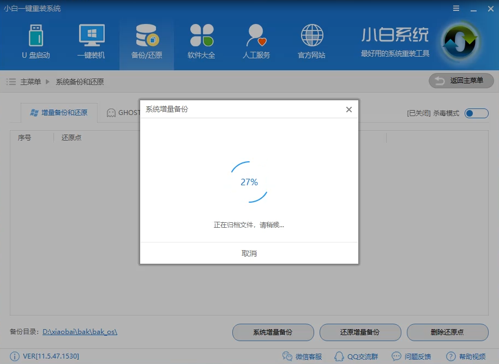Open the 一键装机 reinstall tool

click(x=91, y=41)
